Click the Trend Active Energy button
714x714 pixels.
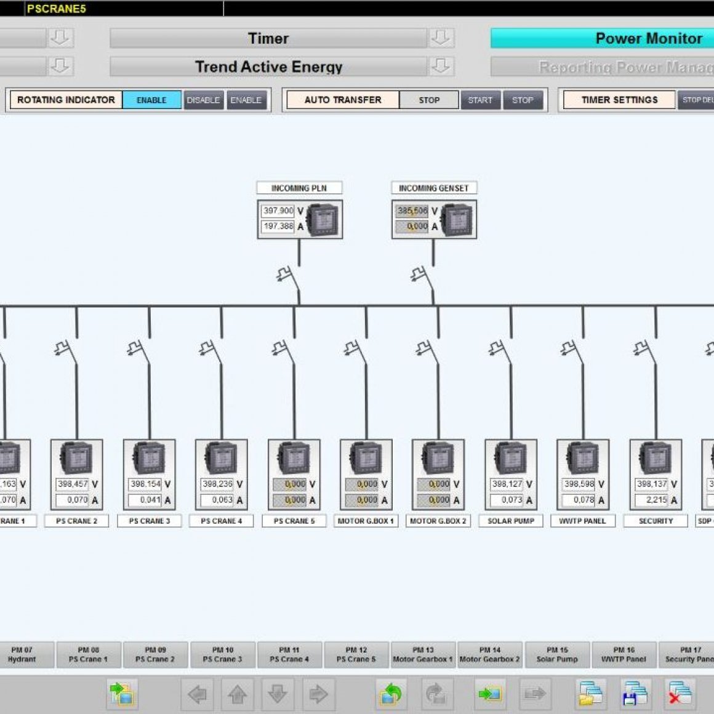pyautogui.click(x=268, y=66)
